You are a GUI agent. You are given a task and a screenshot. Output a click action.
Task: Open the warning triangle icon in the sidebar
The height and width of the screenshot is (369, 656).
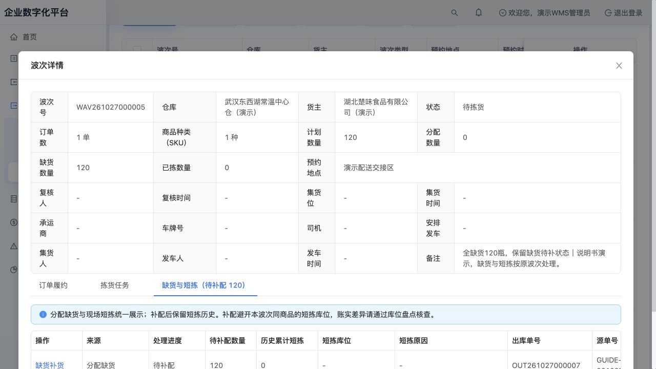(x=14, y=246)
